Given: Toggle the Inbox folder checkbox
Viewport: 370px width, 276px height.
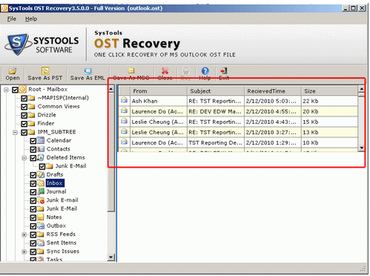Looking at the screenshot, I should tap(33, 183).
